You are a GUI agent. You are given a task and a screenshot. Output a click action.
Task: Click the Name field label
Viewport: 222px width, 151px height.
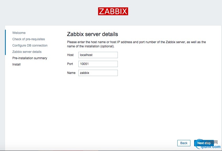tap(71, 73)
